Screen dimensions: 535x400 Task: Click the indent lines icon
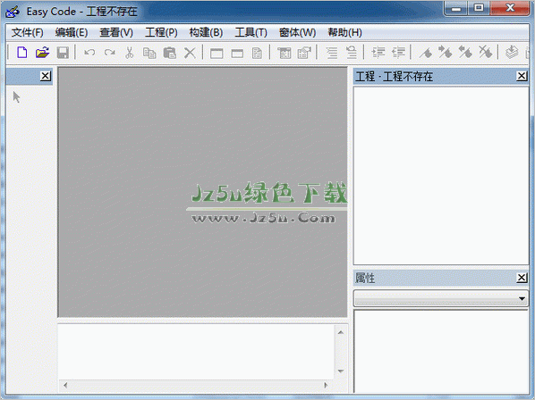tap(331, 53)
